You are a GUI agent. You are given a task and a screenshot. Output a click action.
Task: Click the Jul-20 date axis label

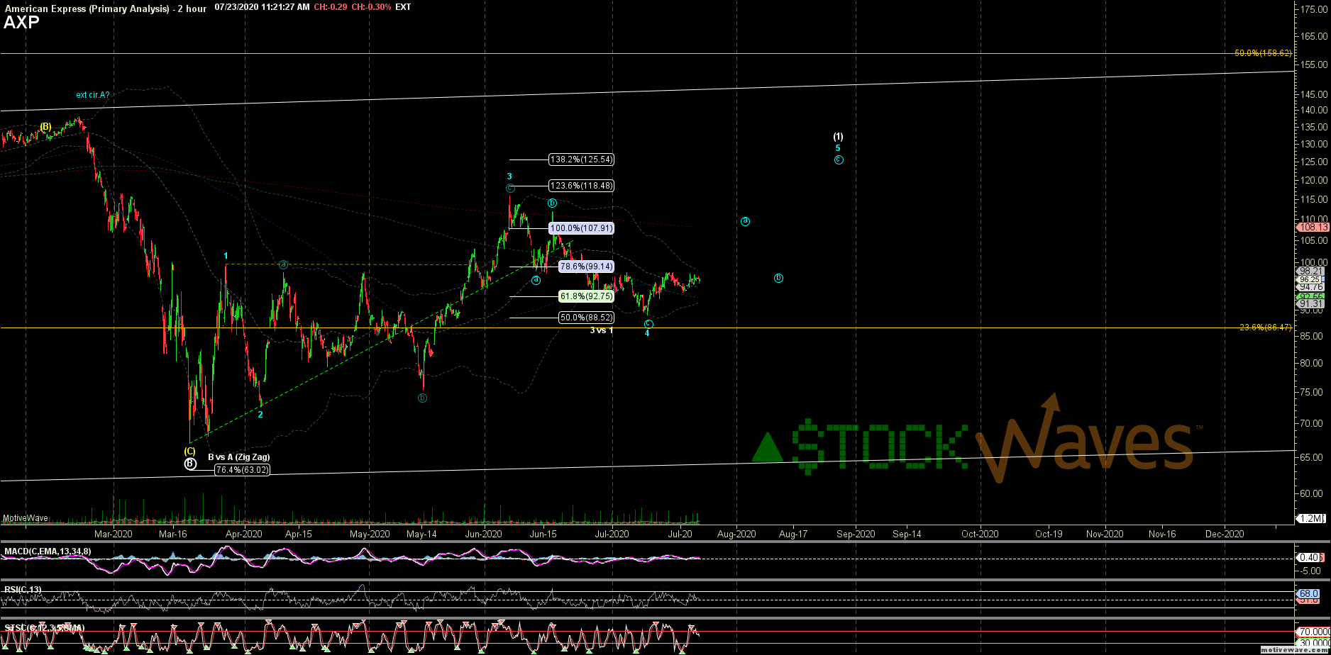pos(680,534)
